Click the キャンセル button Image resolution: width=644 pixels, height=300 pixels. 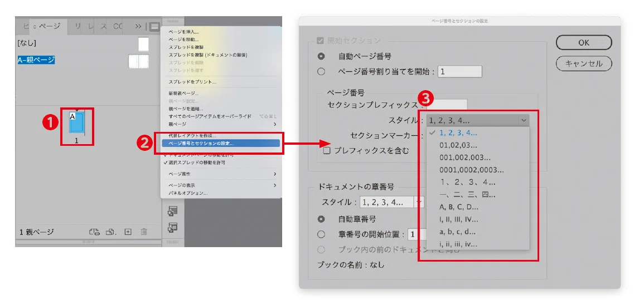(584, 63)
